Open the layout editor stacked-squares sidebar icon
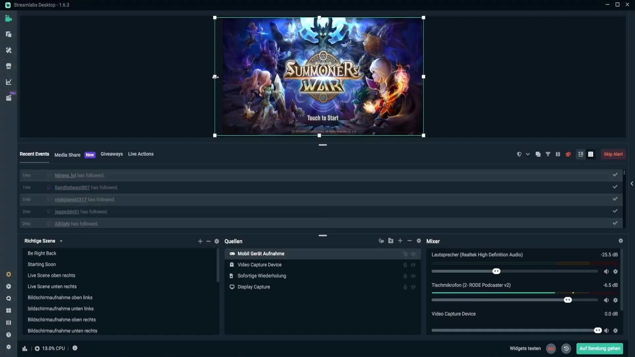Viewport: 635px width, 357px height. pos(9,34)
